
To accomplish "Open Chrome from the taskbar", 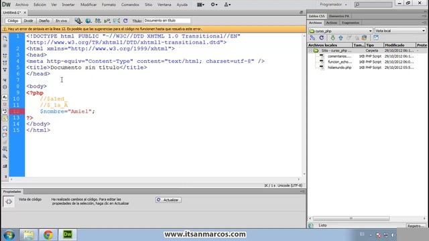I will coord(48,235).
